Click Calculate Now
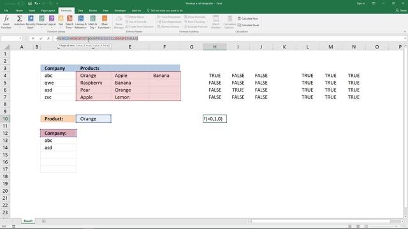 [x=248, y=18]
